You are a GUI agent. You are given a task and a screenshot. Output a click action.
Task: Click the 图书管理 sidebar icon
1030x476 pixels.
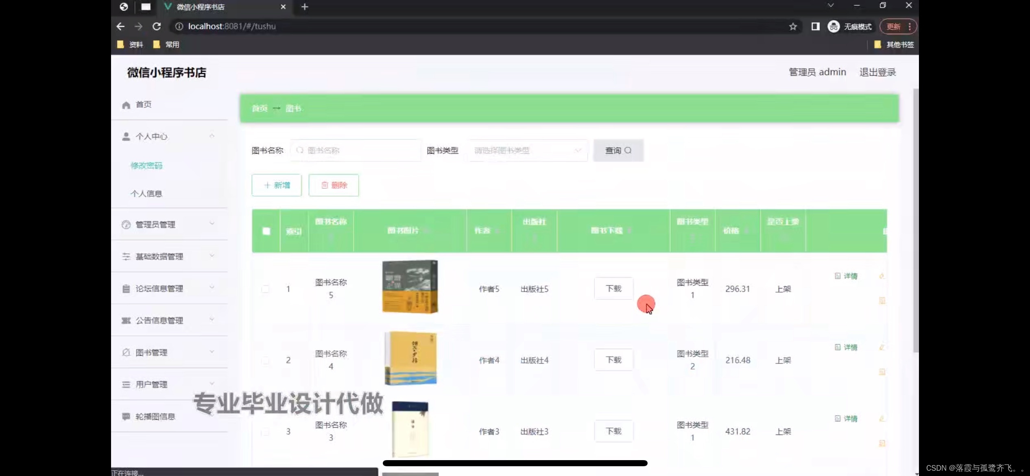(126, 352)
